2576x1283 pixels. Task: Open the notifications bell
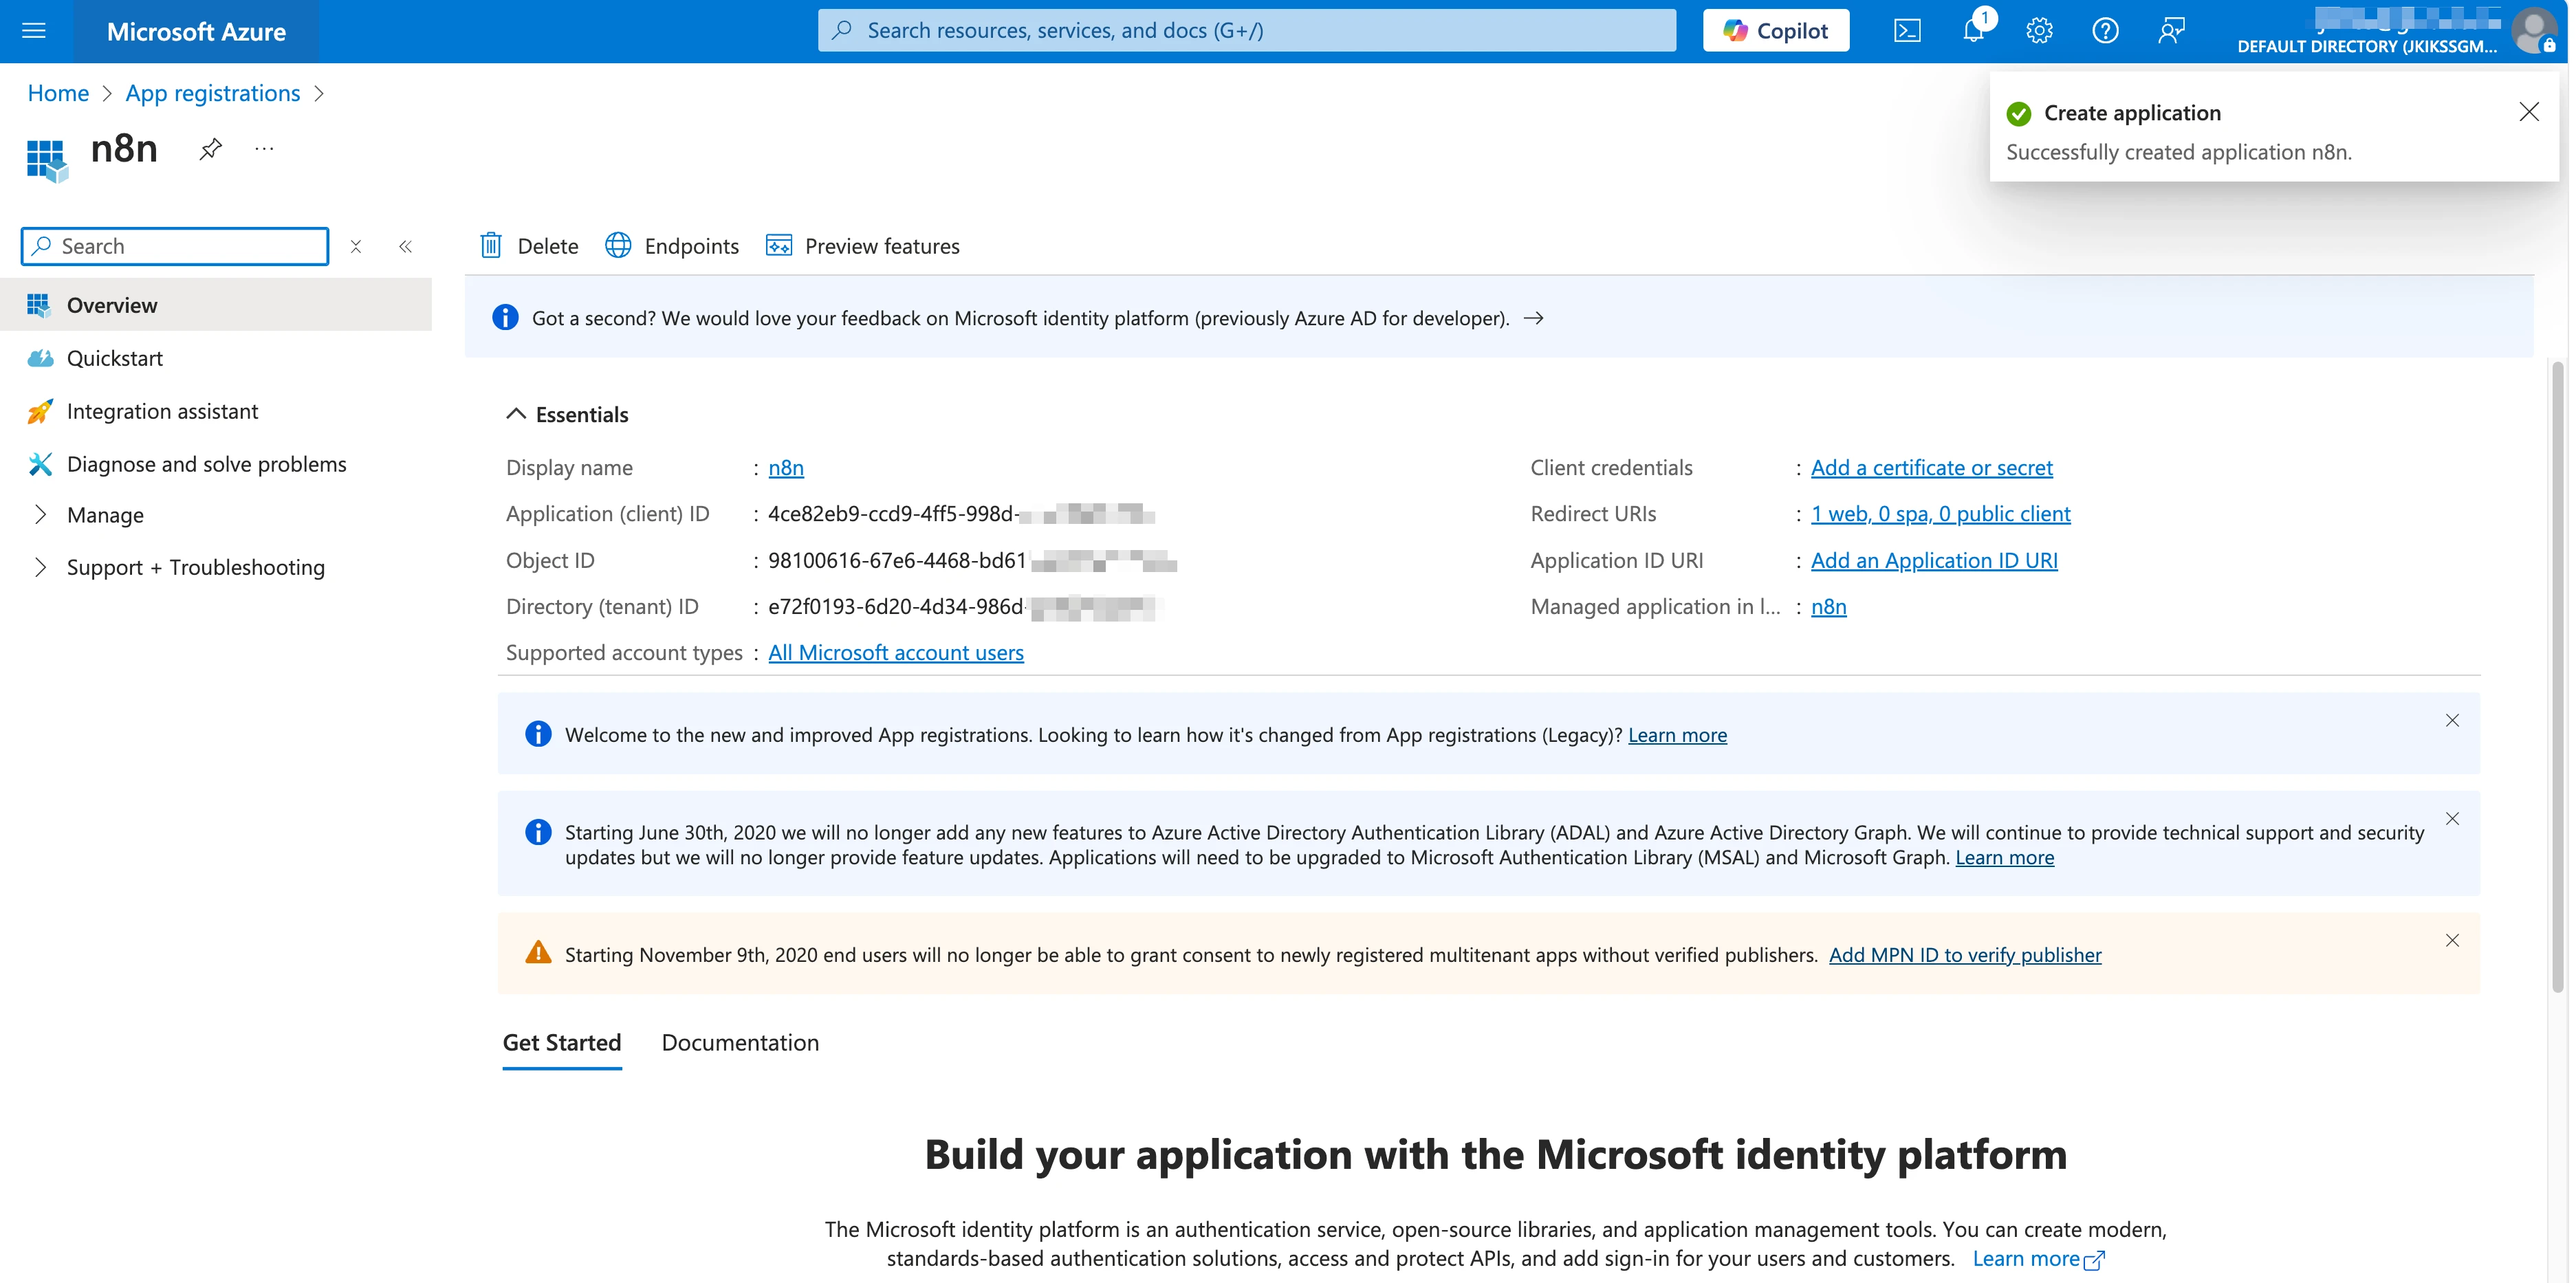click(x=1975, y=30)
